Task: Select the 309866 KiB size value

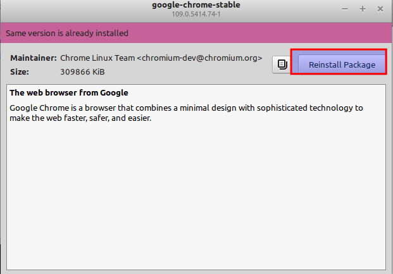Action: tap(82, 72)
